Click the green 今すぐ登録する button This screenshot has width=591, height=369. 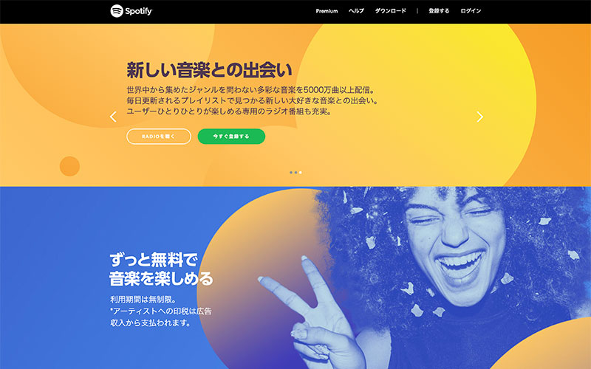click(231, 137)
